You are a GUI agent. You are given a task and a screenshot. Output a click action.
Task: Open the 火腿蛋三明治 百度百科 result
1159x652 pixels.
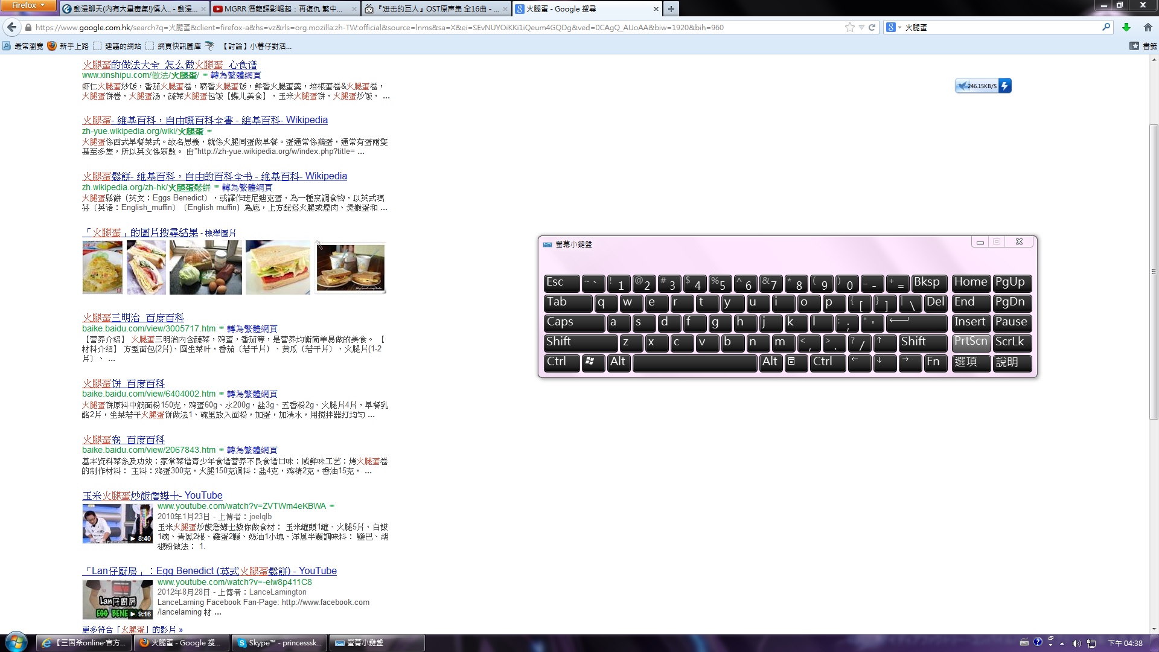[133, 318]
